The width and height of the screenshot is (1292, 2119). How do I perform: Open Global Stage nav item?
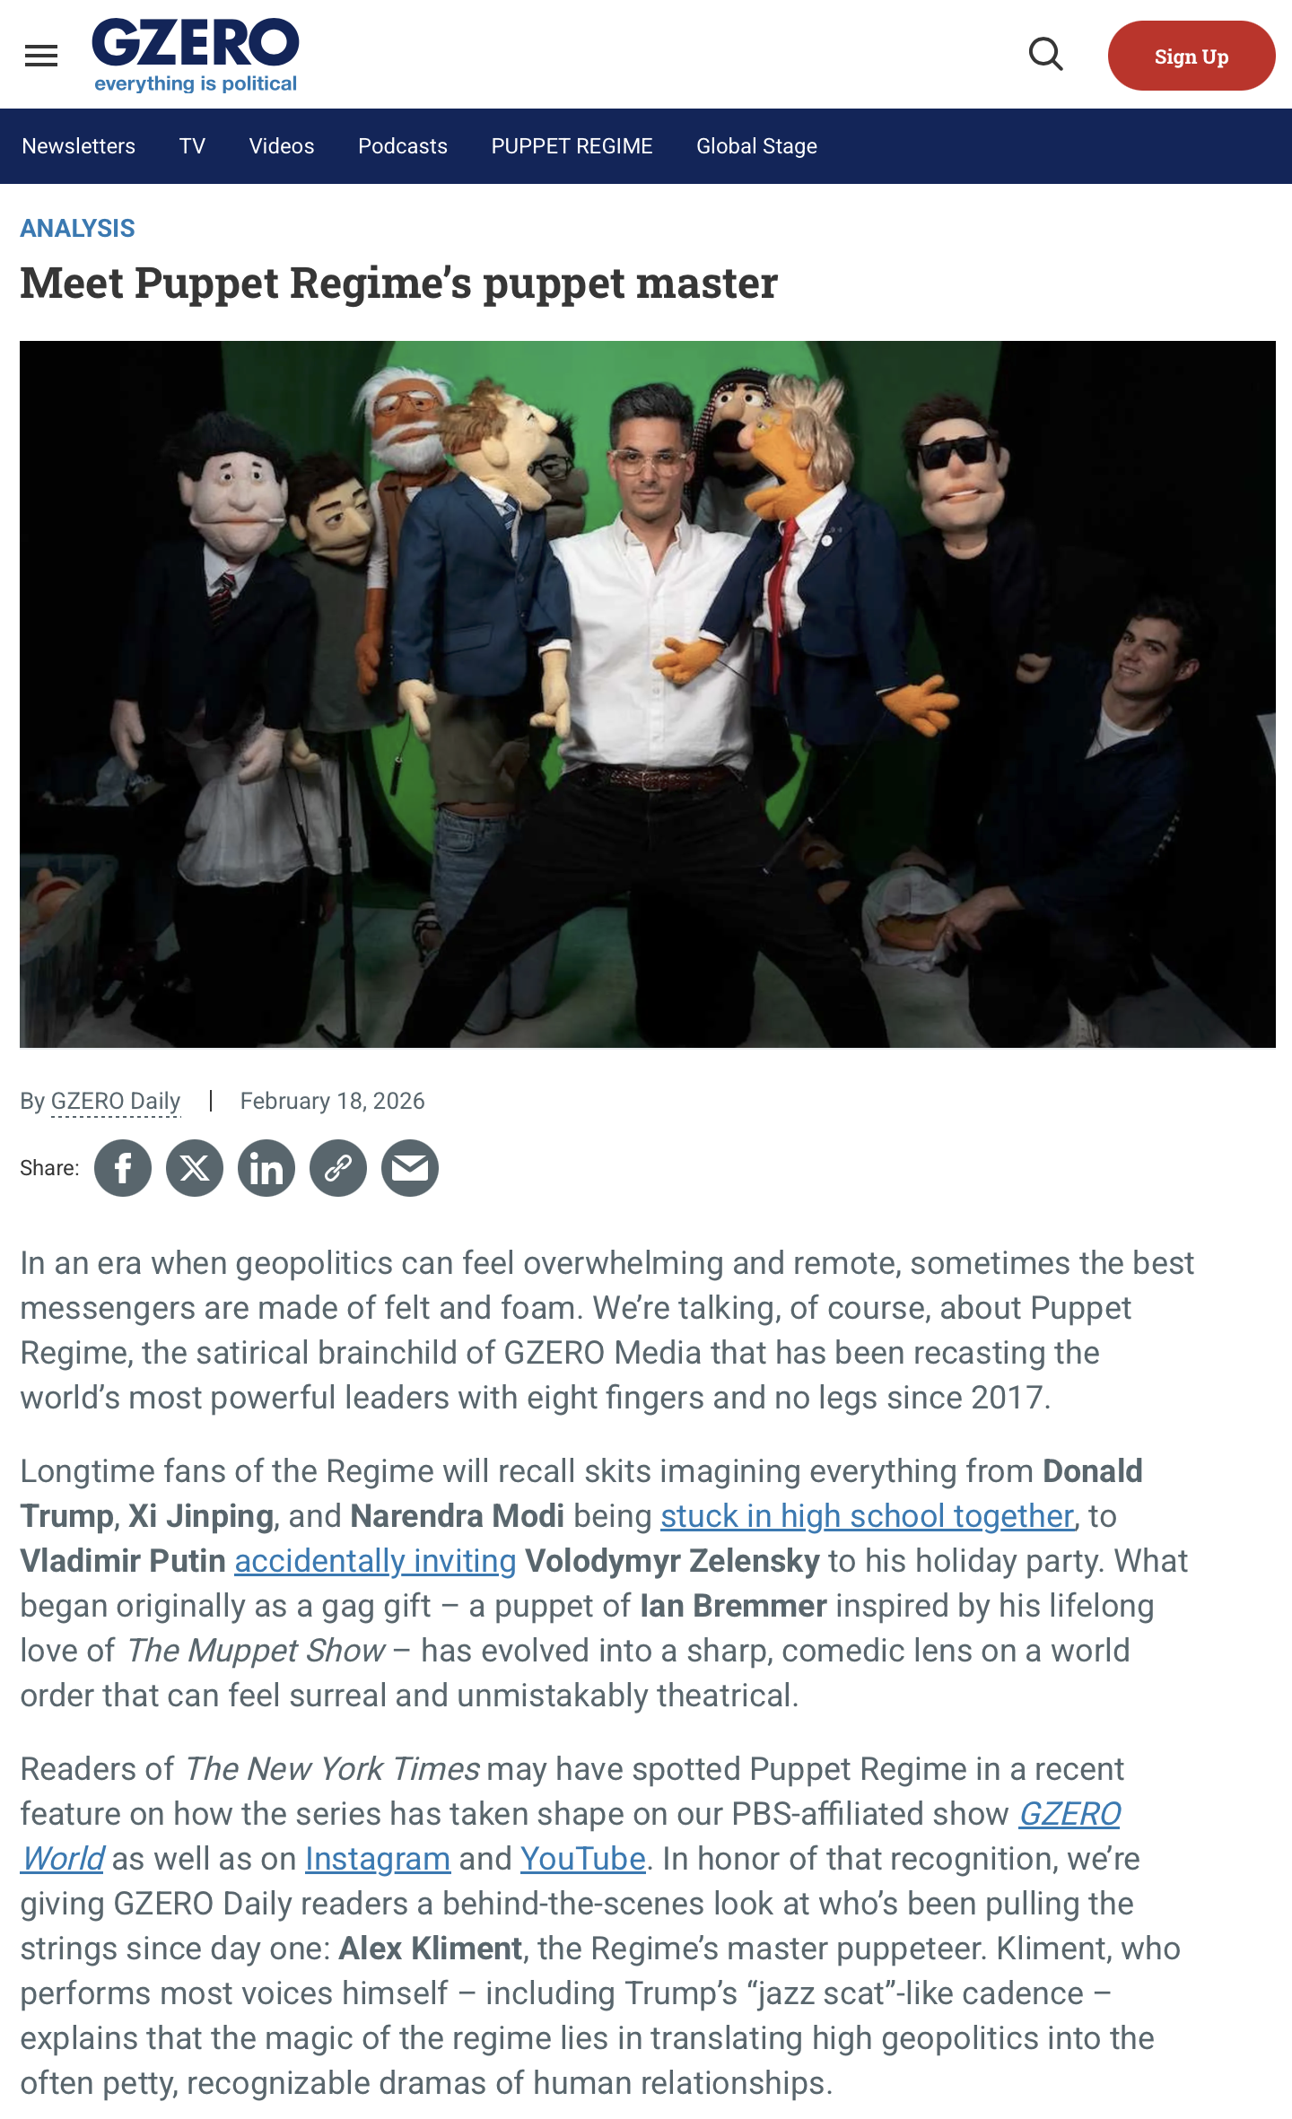pos(757,146)
